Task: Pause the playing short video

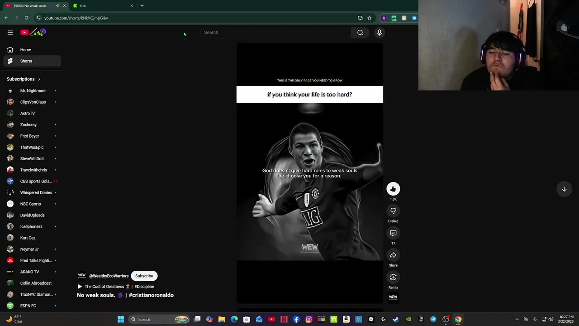Action: click(310, 173)
